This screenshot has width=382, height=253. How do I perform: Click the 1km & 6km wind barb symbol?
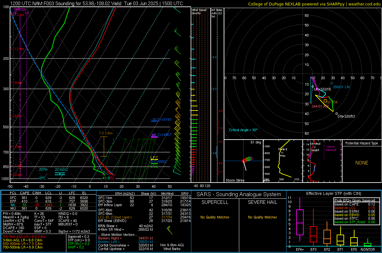(x=170, y=230)
